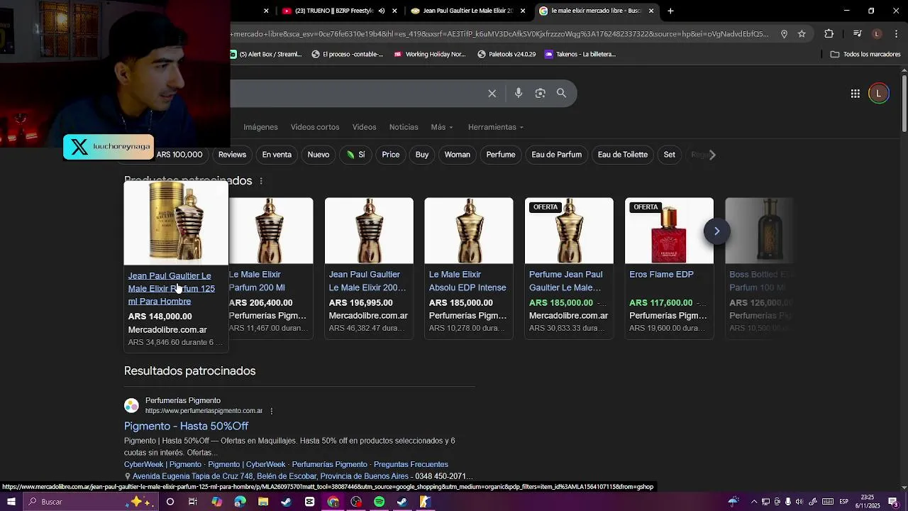Switch to the Imágenes search tab
This screenshot has height=511, width=908.
click(260, 127)
